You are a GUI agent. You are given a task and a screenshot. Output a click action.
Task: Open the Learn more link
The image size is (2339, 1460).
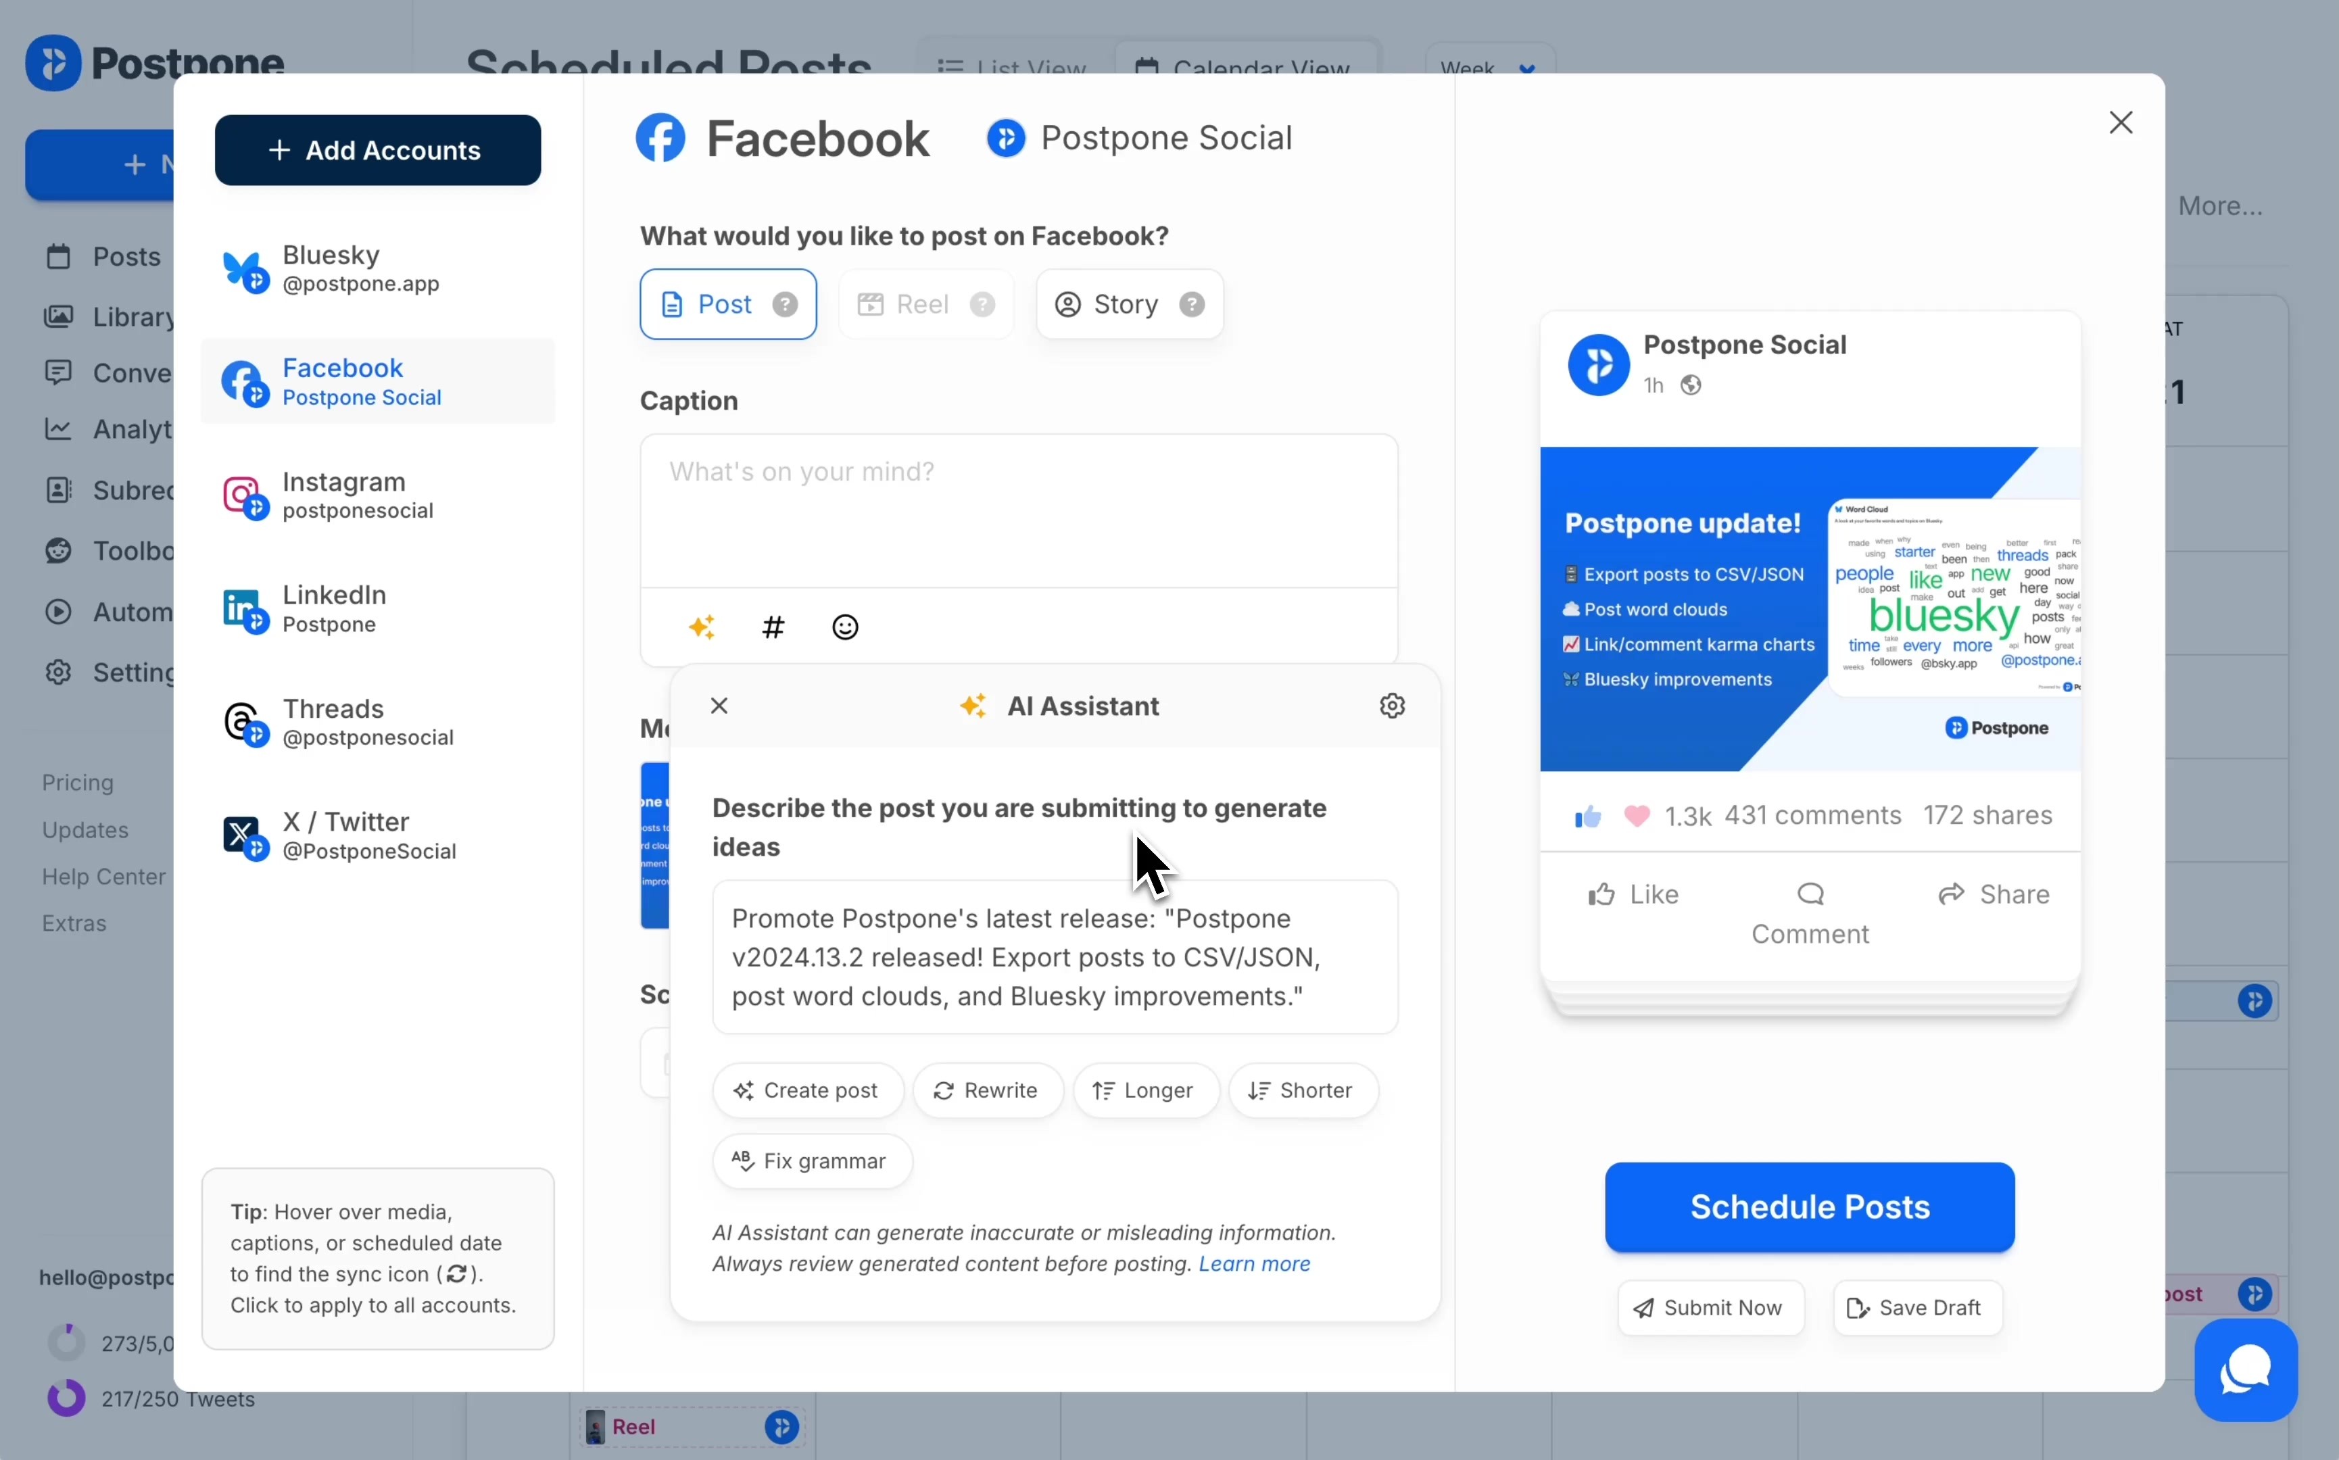tap(1253, 1264)
